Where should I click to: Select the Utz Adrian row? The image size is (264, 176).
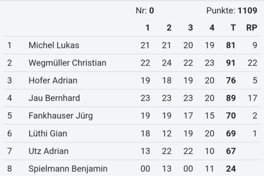[x=132, y=151]
